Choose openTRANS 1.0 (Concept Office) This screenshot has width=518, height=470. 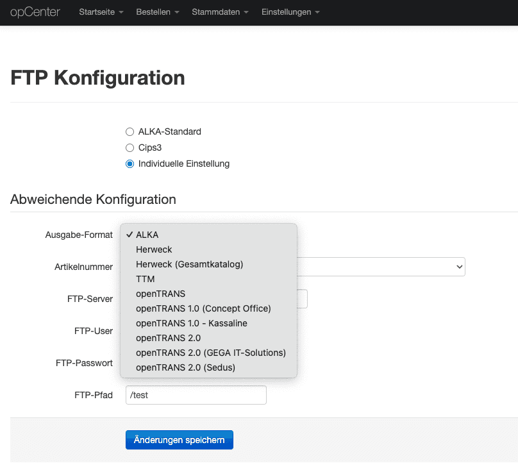click(208, 308)
